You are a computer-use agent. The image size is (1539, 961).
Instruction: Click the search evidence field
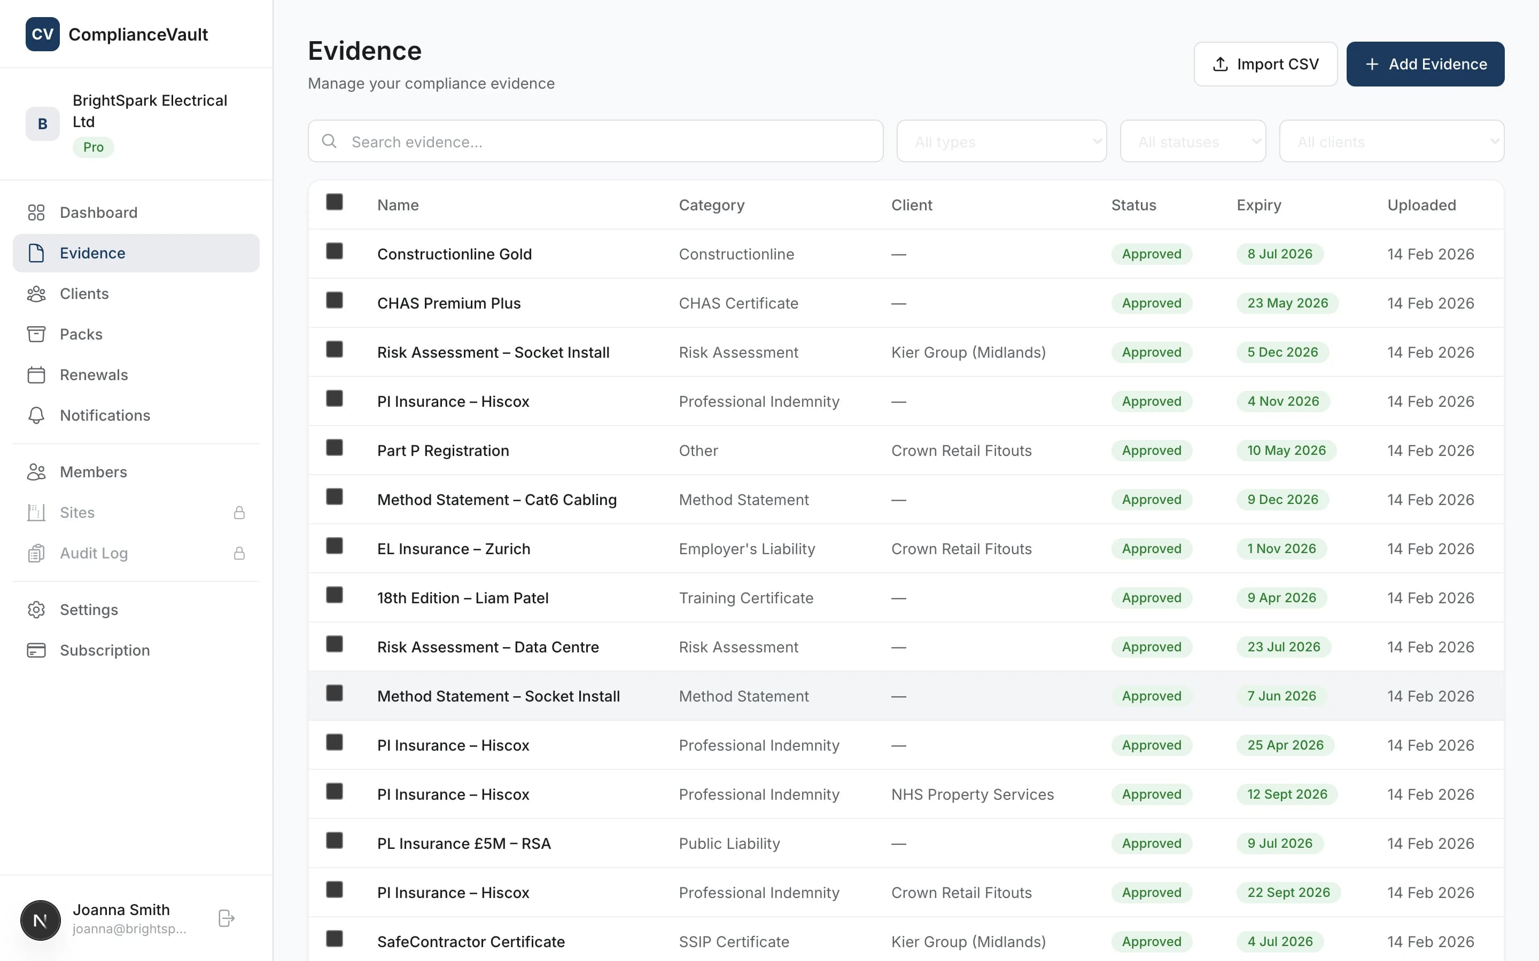(x=595, y=141)
